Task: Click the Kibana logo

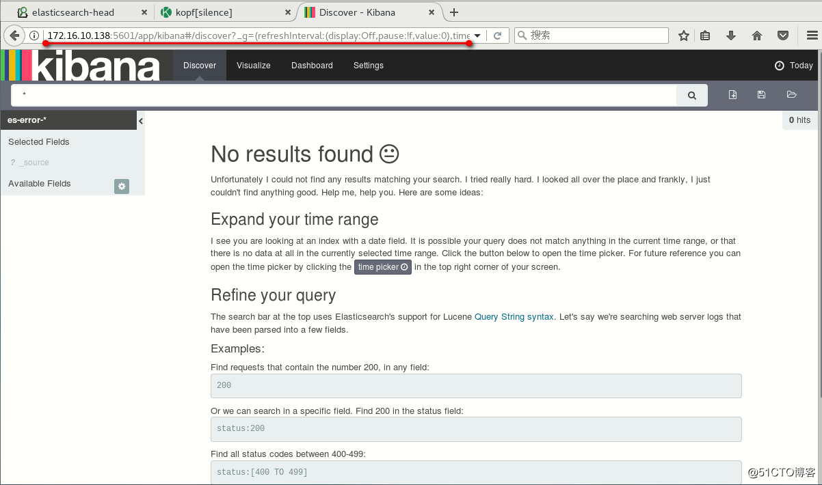Action: pyautogui.click(x=81, y=66)
